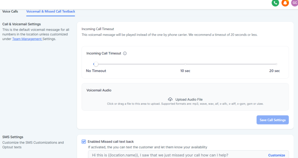Toggle the Enabled Missed call text back checkbox

(x=84, y=142)
